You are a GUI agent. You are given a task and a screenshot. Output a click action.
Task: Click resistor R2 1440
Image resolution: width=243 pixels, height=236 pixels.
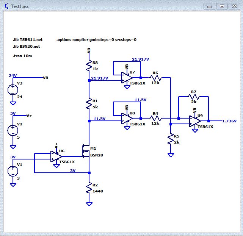[x=89, y=188]
